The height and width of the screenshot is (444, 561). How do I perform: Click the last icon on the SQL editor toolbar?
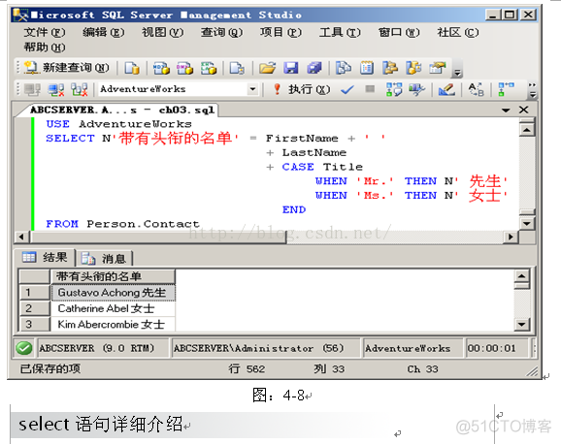506,89
